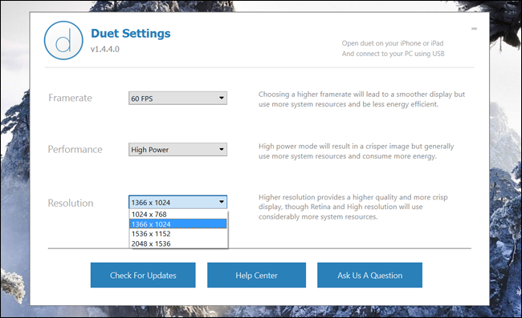Click the 'High power mode will result' description
Image resolution: width=522 pixels, height=318 pixels.
(x=357, y=151)
